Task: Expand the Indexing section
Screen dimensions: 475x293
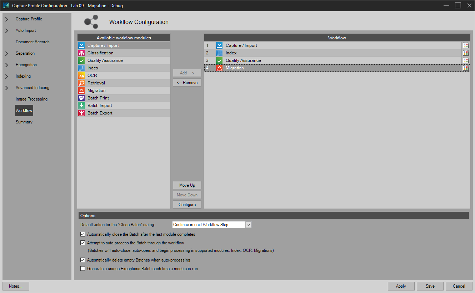Action: tap(6, 76)
